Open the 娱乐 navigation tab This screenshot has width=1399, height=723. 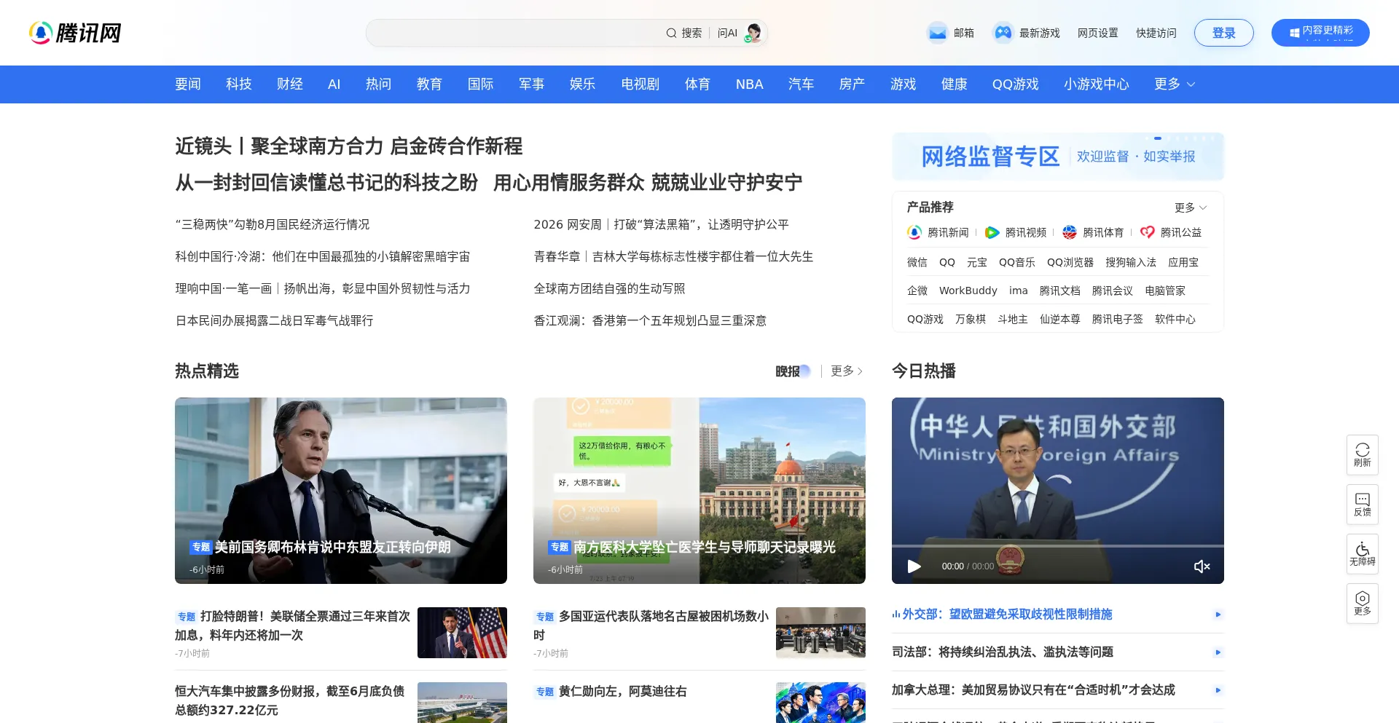pyautogui.click(x=583, y=84)
